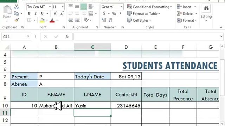Click Increase Indent icon
Viewport: 225px width, 126px height.
(x=77, y=20)
